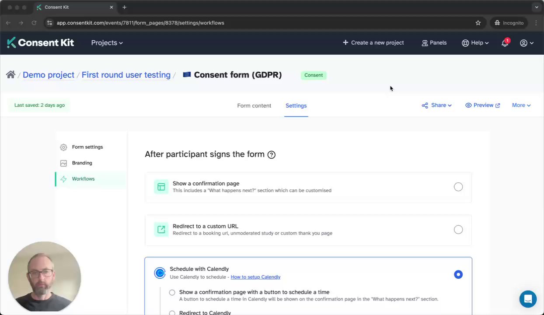Screen dimensions: 544x315
Task: Click the browser back arrow
Action: coord(8,23)
